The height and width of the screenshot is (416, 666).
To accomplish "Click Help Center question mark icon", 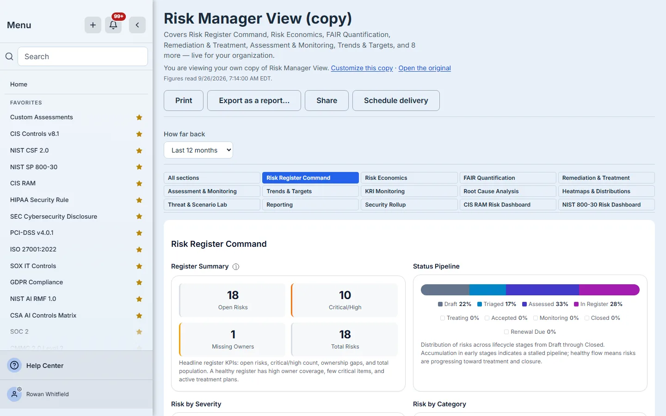I will coord(15,365).
